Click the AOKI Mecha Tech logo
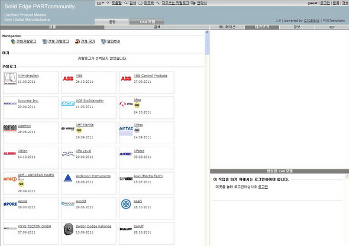349x246 pixels. pos(126,179)
